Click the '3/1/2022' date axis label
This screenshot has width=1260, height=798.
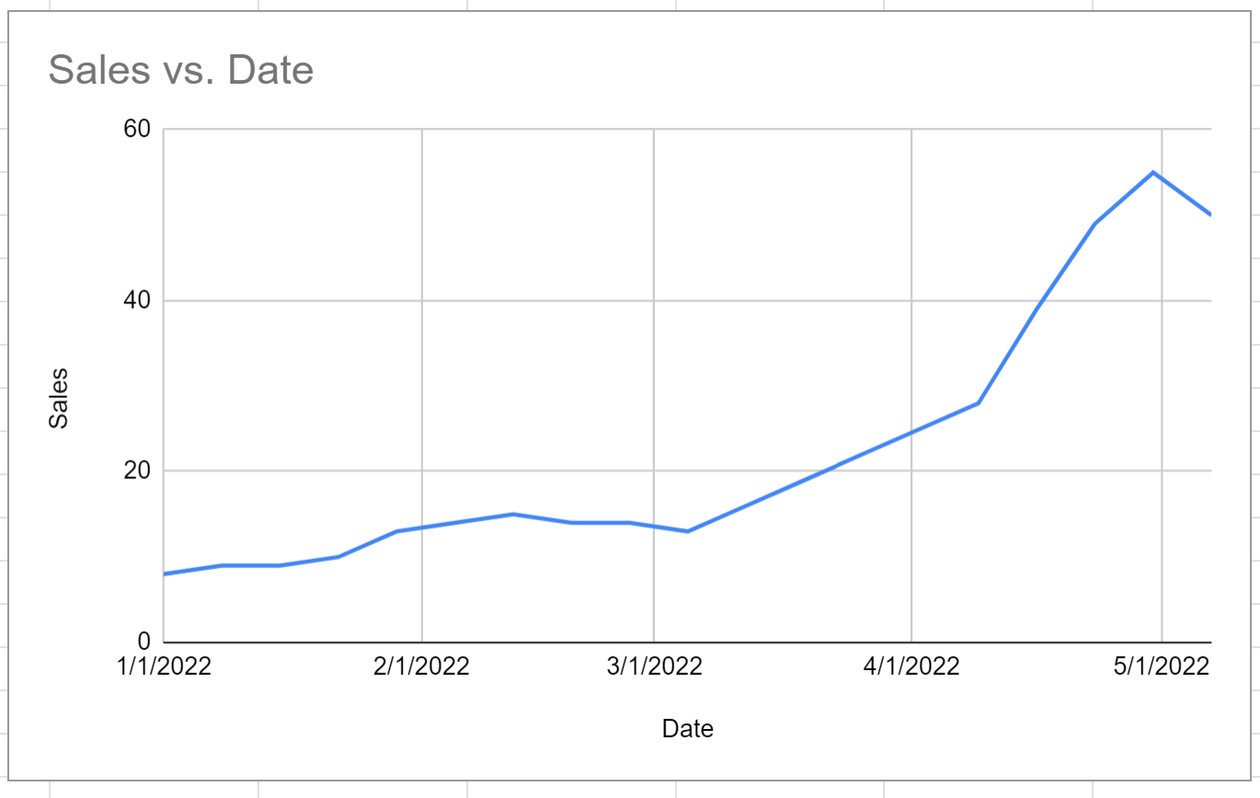(654, 667)
